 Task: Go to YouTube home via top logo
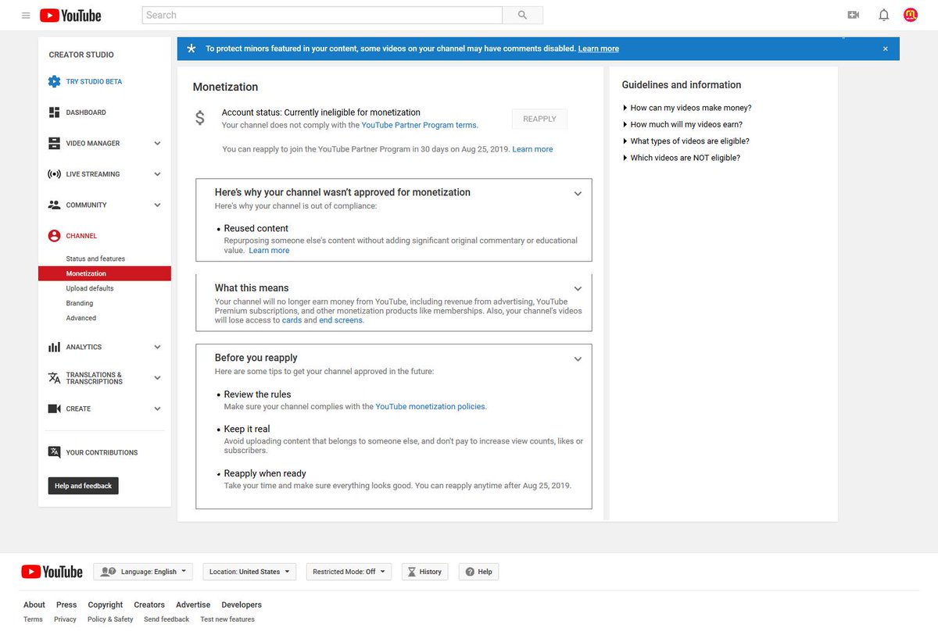pos(70,16)
